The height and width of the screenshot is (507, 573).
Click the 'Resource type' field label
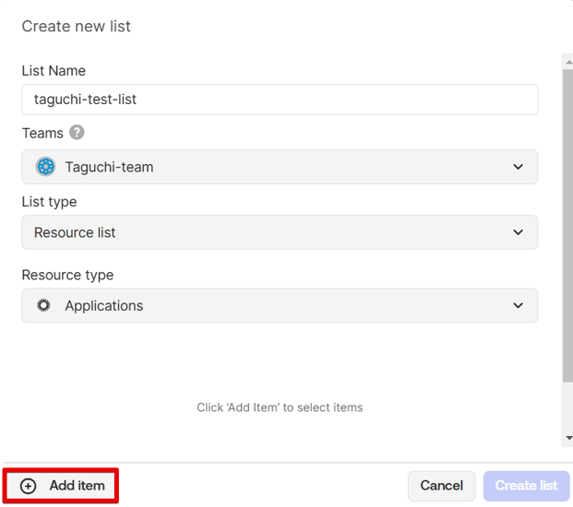(67, 275)
